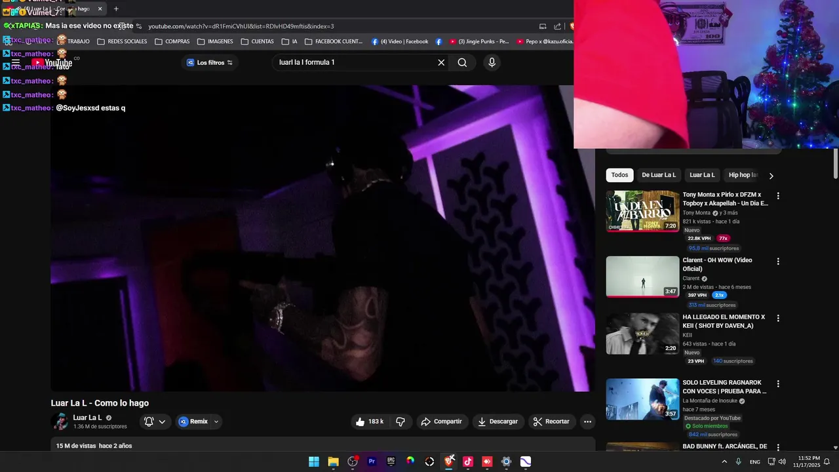Like the video with the thumbs-up button
Viewport: 839px width, 472px height.
tap(370, 422)
